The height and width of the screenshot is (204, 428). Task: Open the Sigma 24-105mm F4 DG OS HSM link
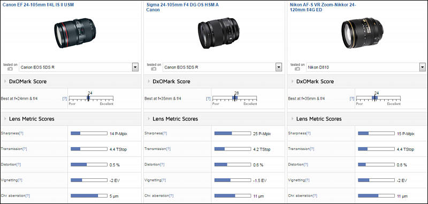pyautogui.click(x=182, y=7)
